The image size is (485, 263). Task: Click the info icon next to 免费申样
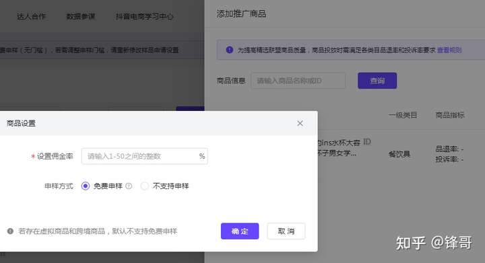click(129, 186)
